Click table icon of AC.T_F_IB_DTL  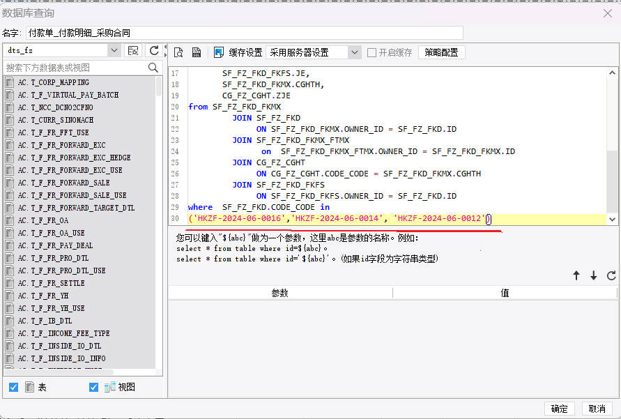10,321
